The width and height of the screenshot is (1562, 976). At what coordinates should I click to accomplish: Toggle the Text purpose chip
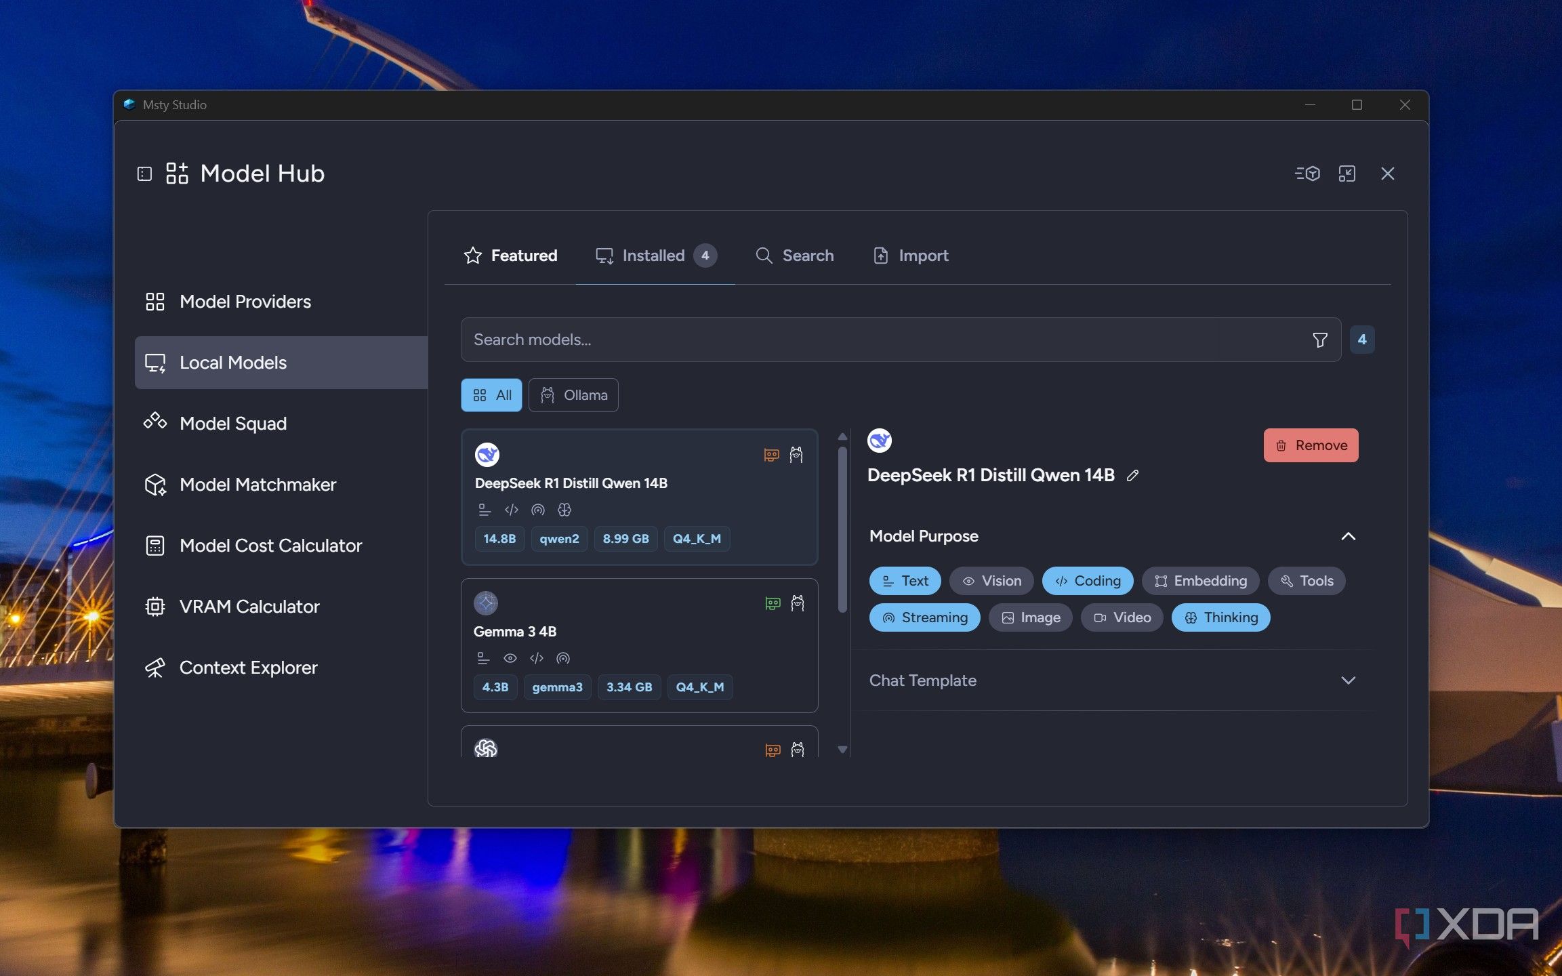(x=905, y=581)
